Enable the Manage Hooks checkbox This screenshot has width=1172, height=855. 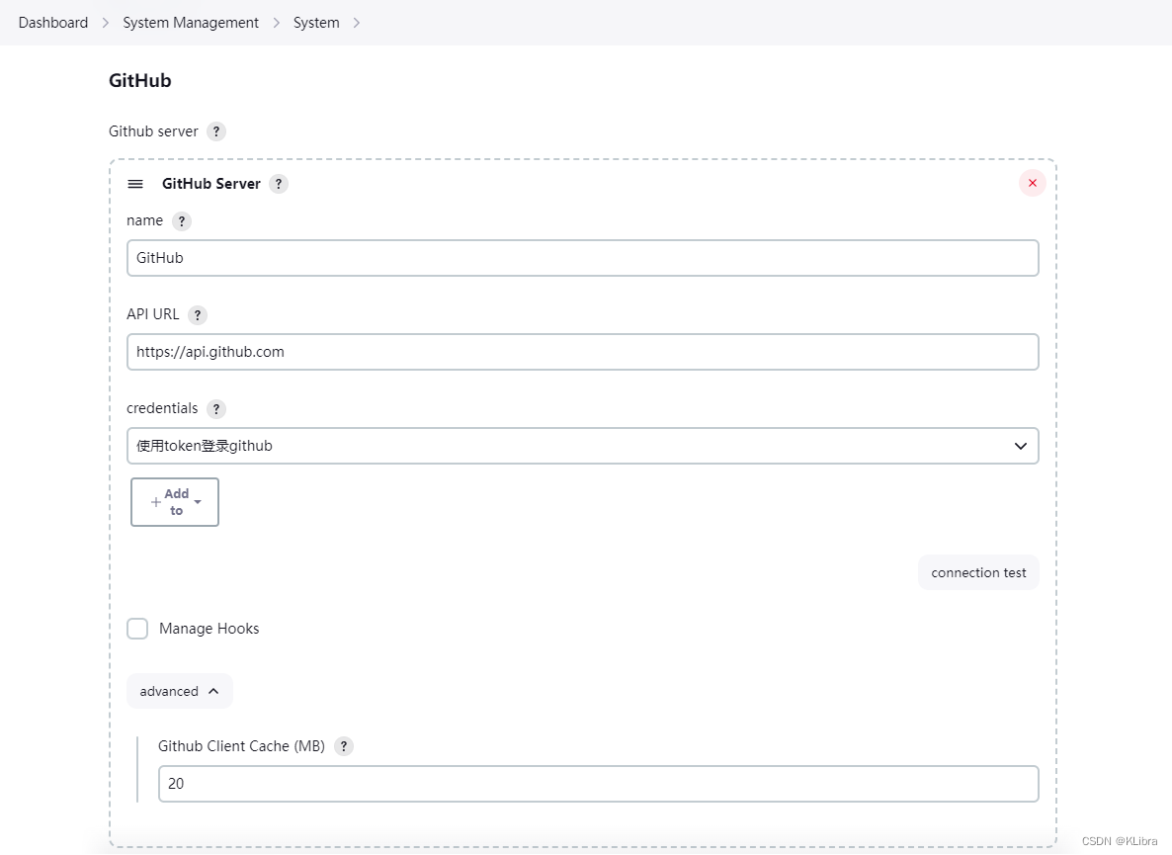pyautogui.click(x=137, y=629)
